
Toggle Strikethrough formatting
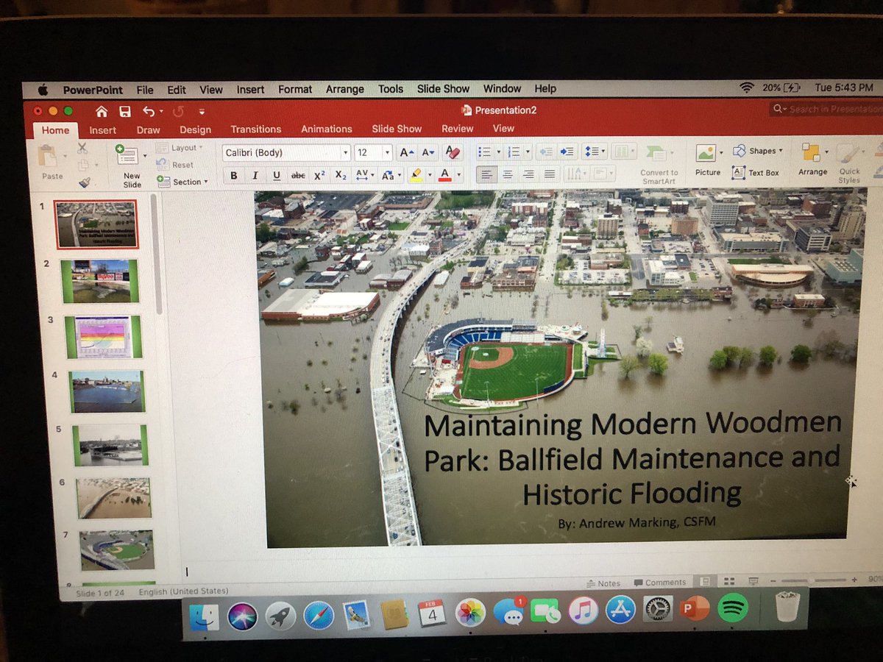pos(298,175)
